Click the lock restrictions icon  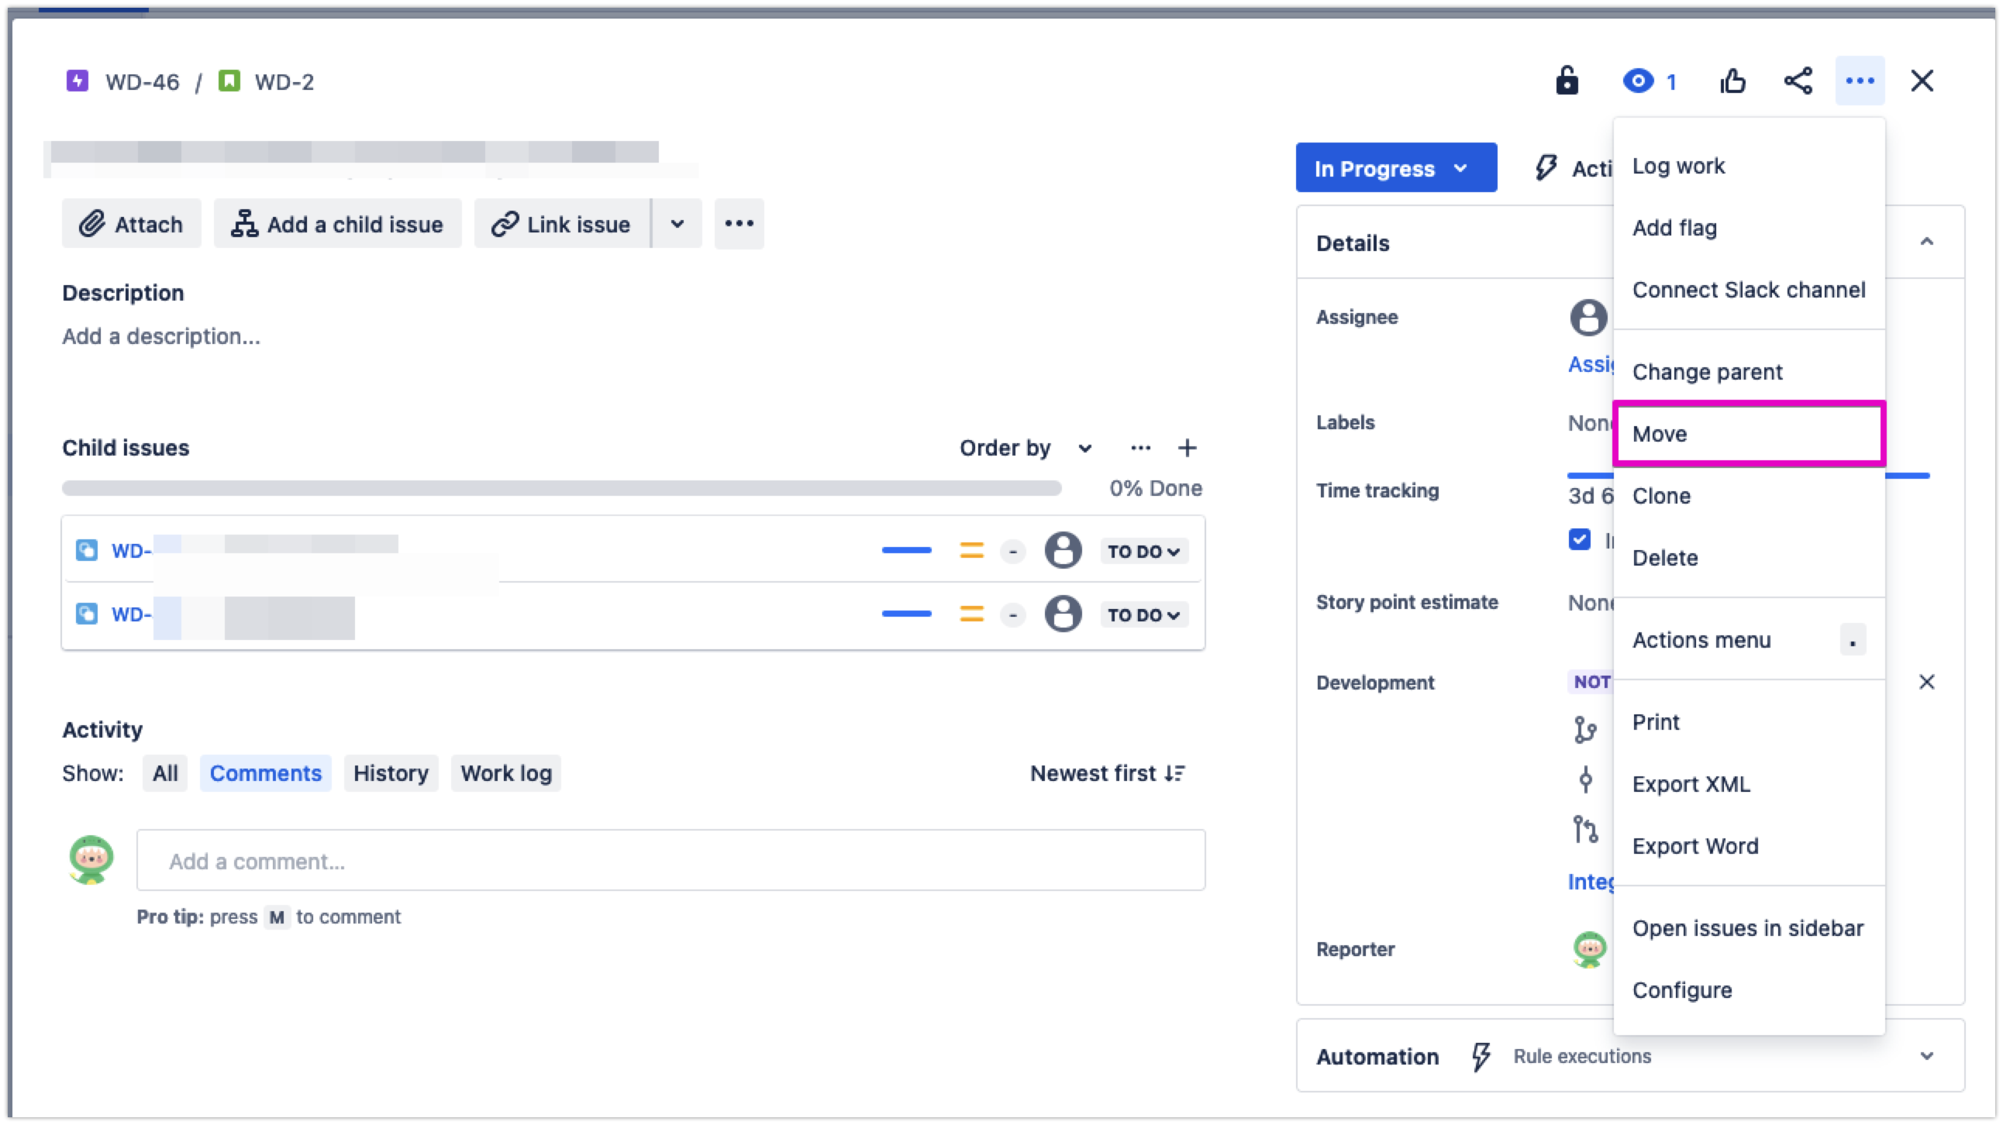1567,80
